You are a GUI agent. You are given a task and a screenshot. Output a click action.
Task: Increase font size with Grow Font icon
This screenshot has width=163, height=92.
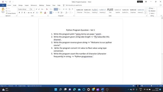click(x=37, y=9)
